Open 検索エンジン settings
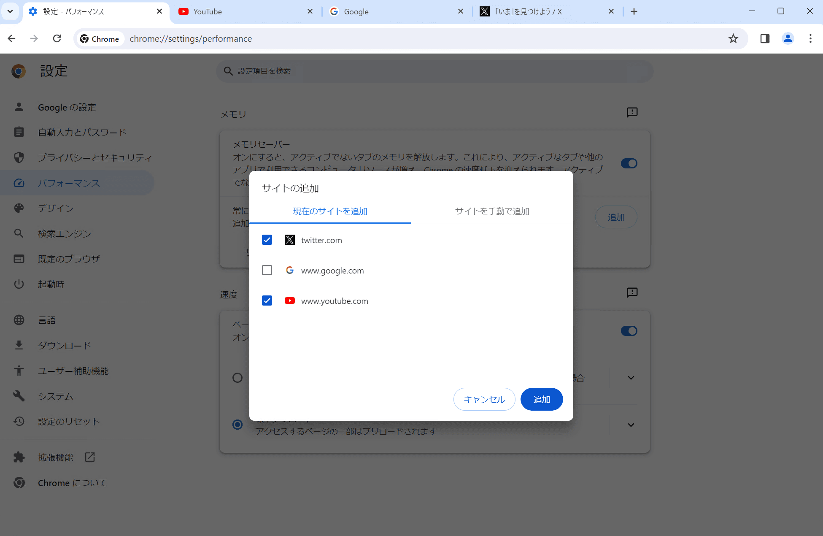823x536 pixels. pos(77,233)
